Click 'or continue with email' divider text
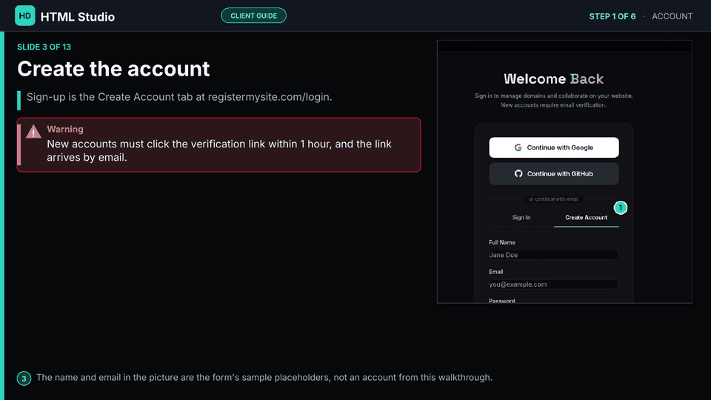This screenshot has width=711, height=400. 553,199
